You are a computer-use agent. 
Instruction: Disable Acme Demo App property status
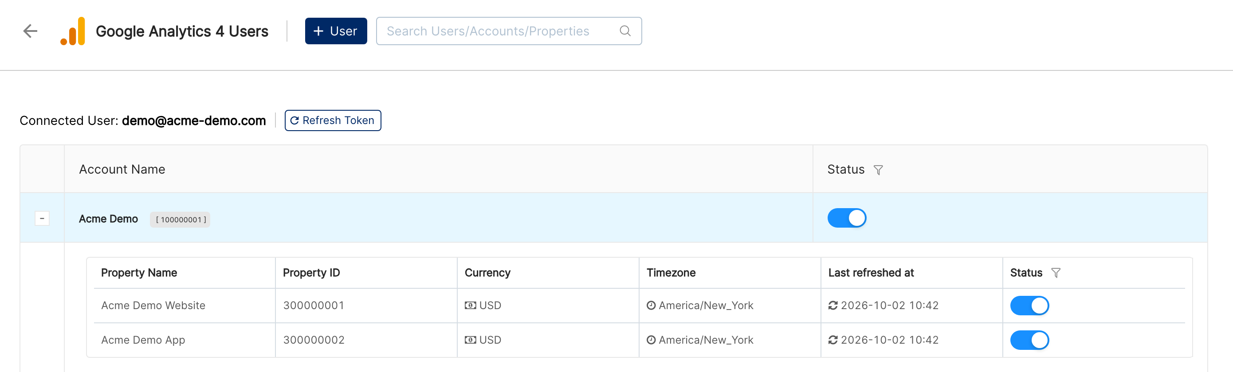point(1029,340)
